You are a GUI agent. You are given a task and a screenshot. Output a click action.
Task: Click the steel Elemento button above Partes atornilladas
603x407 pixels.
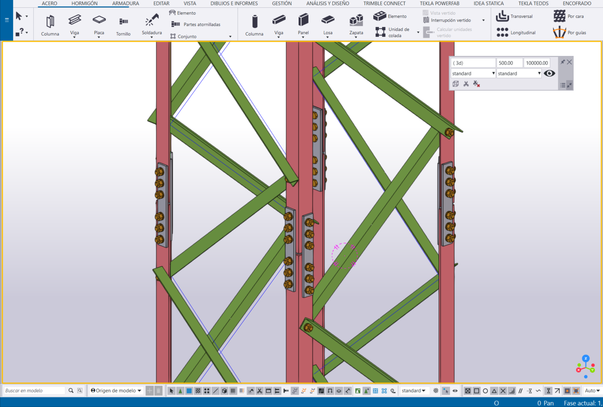[x=182, y=13]
